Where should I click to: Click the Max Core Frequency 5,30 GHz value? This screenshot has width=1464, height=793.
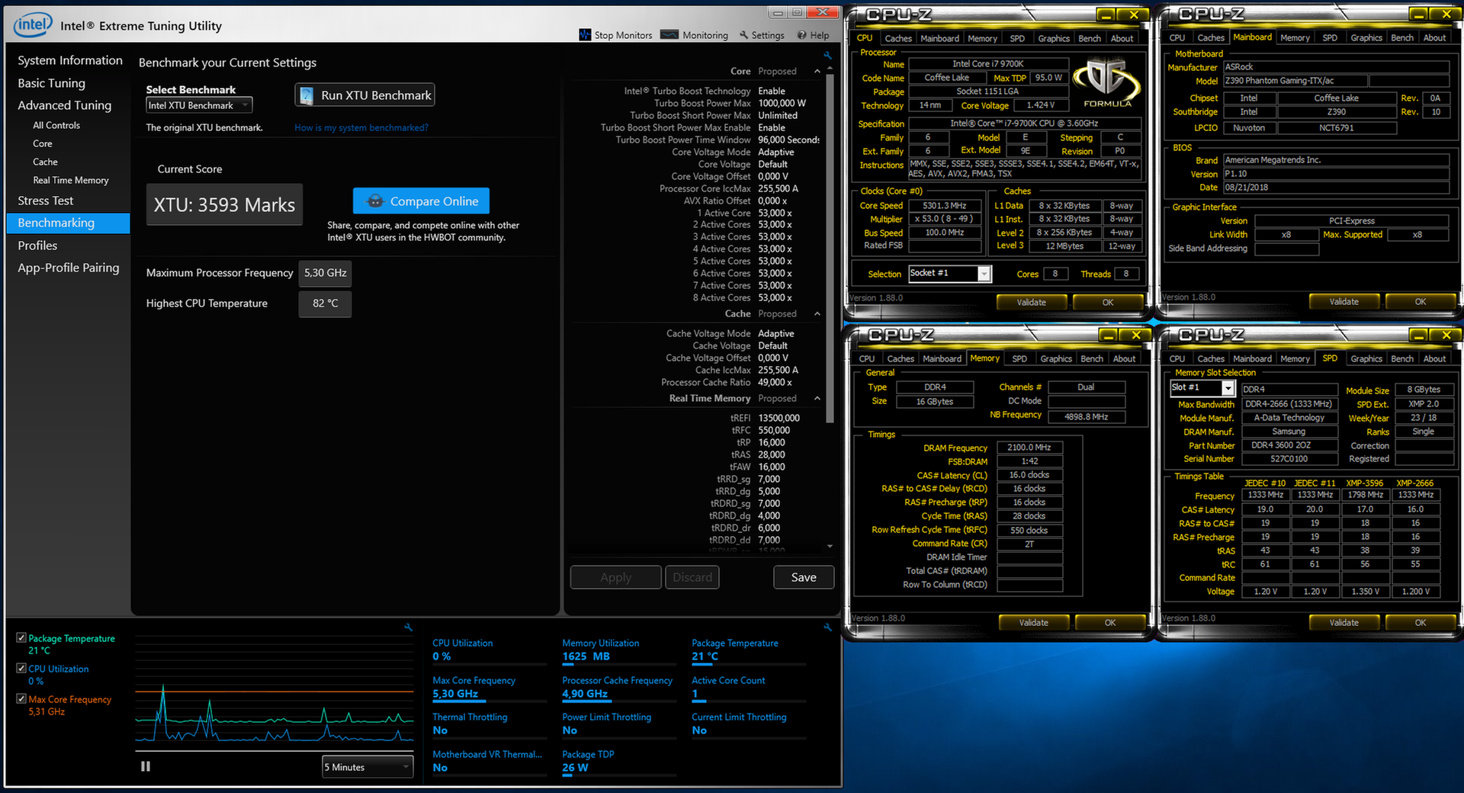[x=455, y=694]
